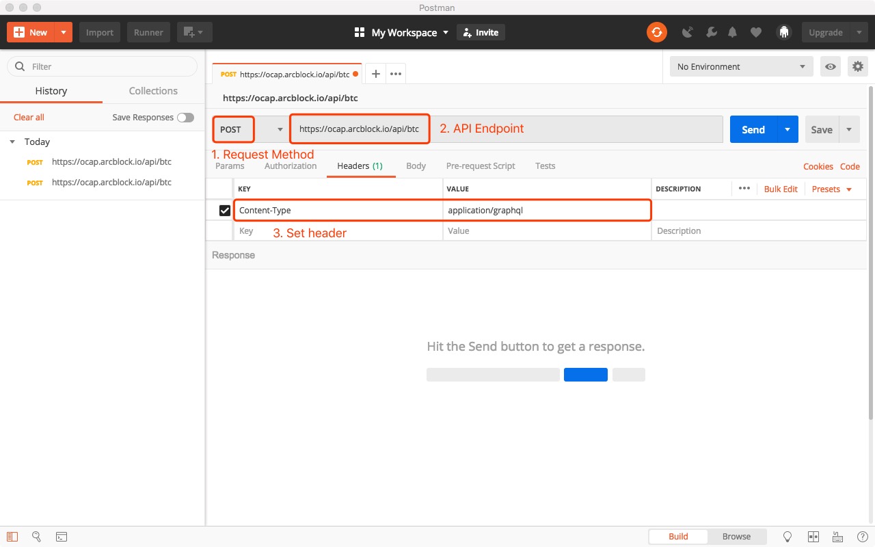Focus the sidebar Filter search field
The height and width of the screenshot is (547, 875).
click(x=102, y=66)
